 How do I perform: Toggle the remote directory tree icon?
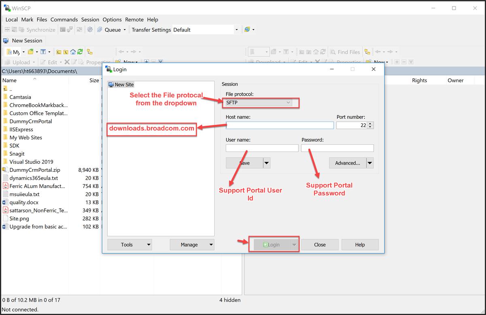click(367, 52)
